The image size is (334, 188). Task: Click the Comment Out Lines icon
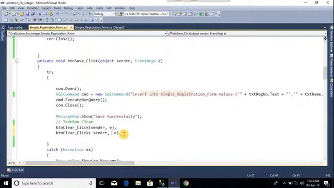point(47,20)
